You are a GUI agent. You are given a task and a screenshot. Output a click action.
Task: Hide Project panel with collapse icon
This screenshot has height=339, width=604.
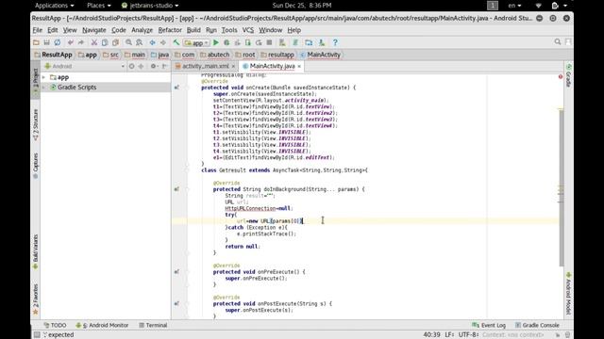(164, 66)
